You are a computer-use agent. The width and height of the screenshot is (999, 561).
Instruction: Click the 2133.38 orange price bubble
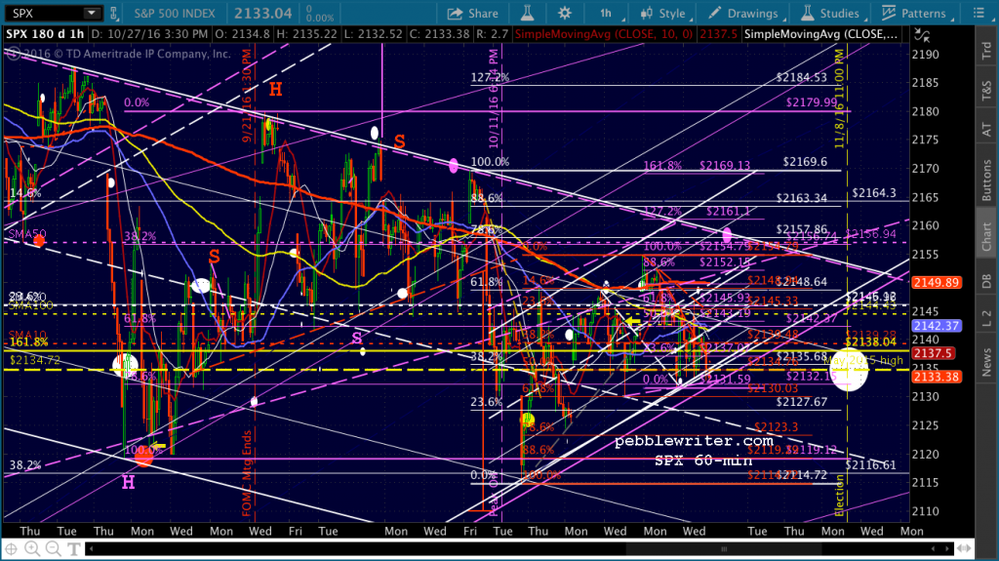pos(936,378)
